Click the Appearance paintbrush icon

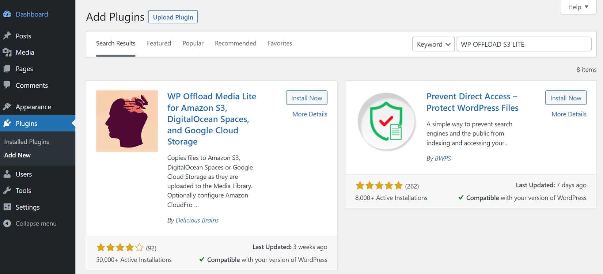pyautogui.click(x=7, y=107)
